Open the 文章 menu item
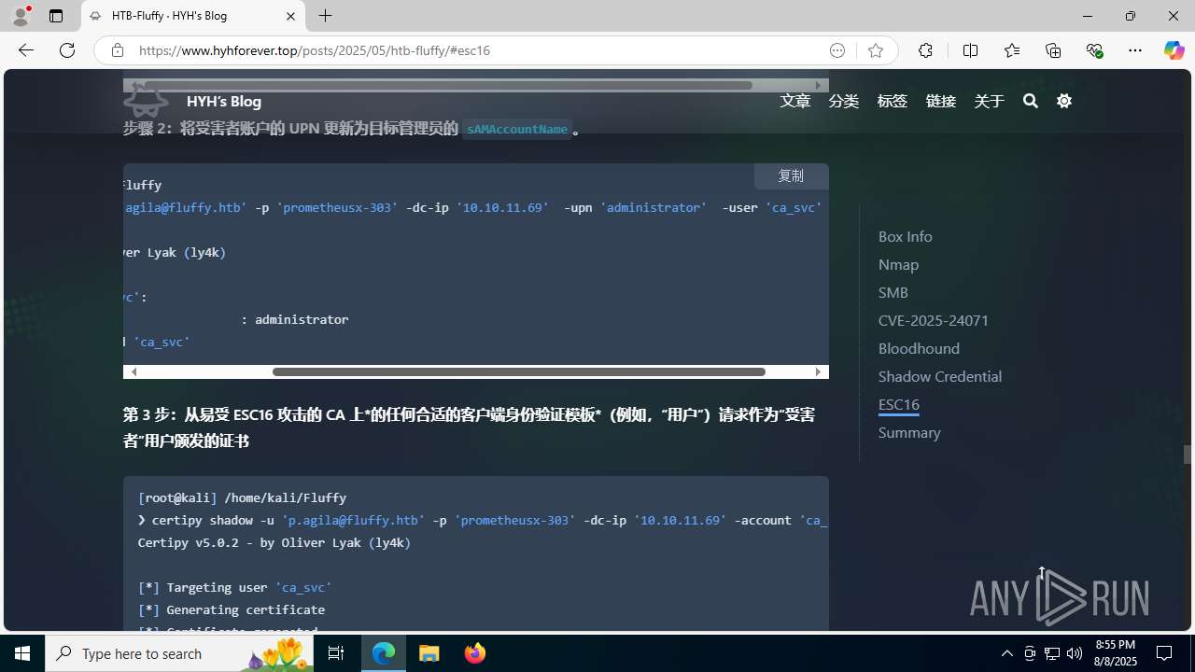 coord(795,101)
